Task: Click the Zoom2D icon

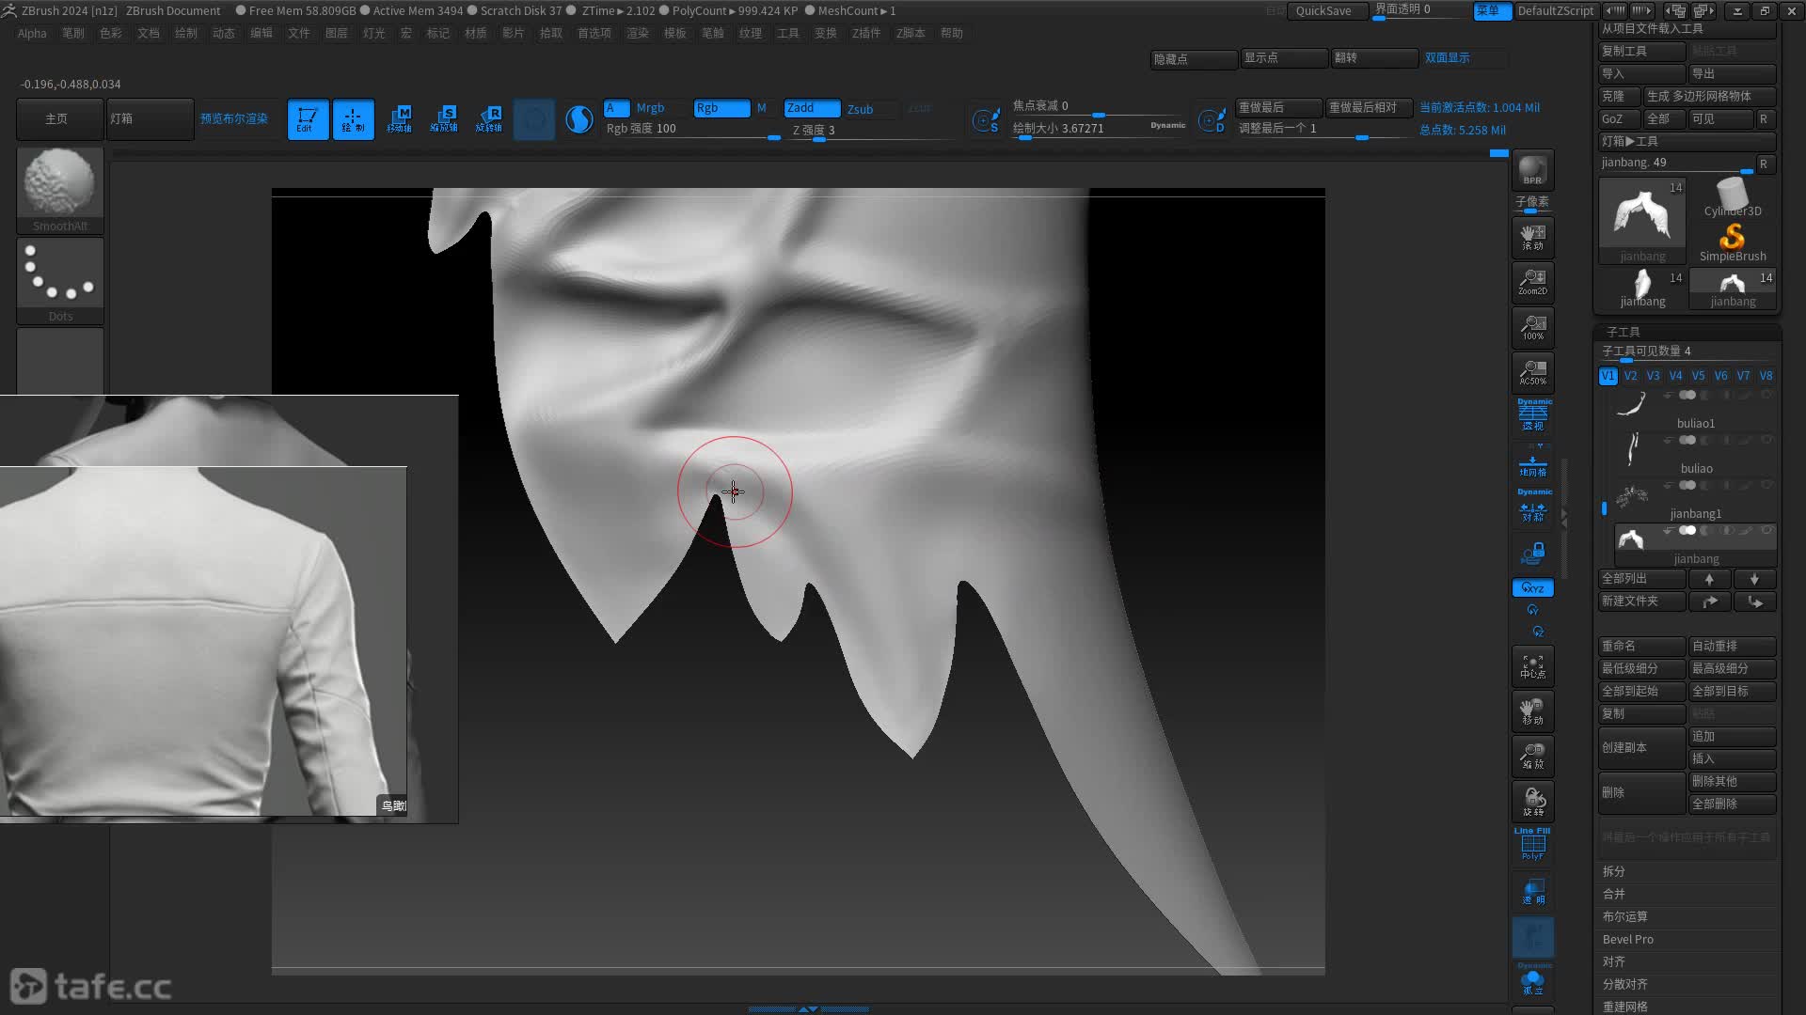Action: [x=1532, y=282]
